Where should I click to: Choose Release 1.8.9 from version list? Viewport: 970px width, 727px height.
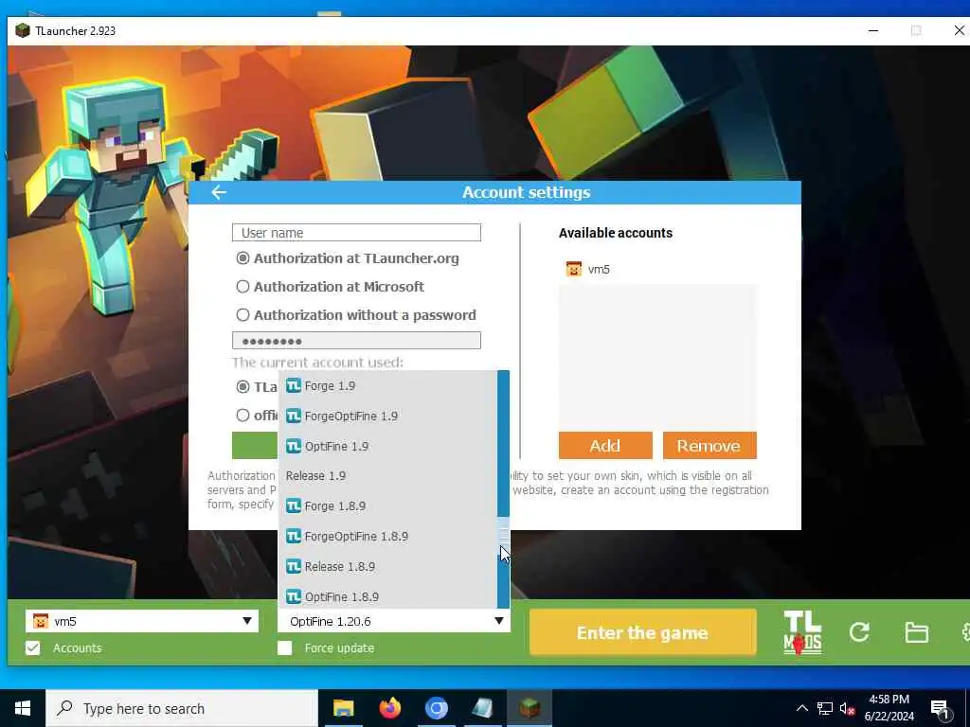(x=387, y=567)
